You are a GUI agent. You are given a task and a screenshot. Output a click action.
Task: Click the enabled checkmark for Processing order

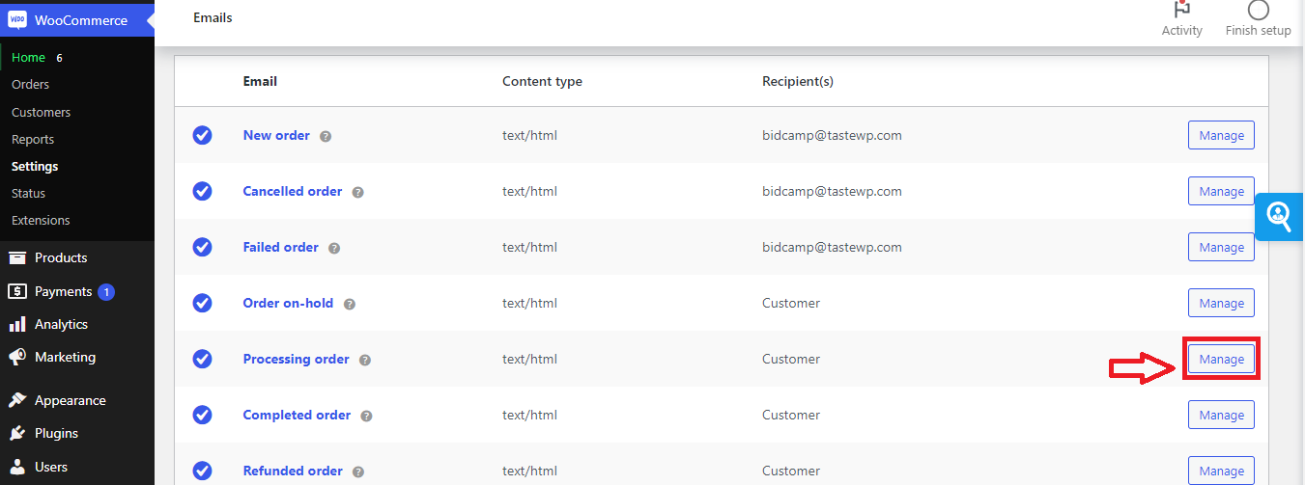(x=202, y=359)
